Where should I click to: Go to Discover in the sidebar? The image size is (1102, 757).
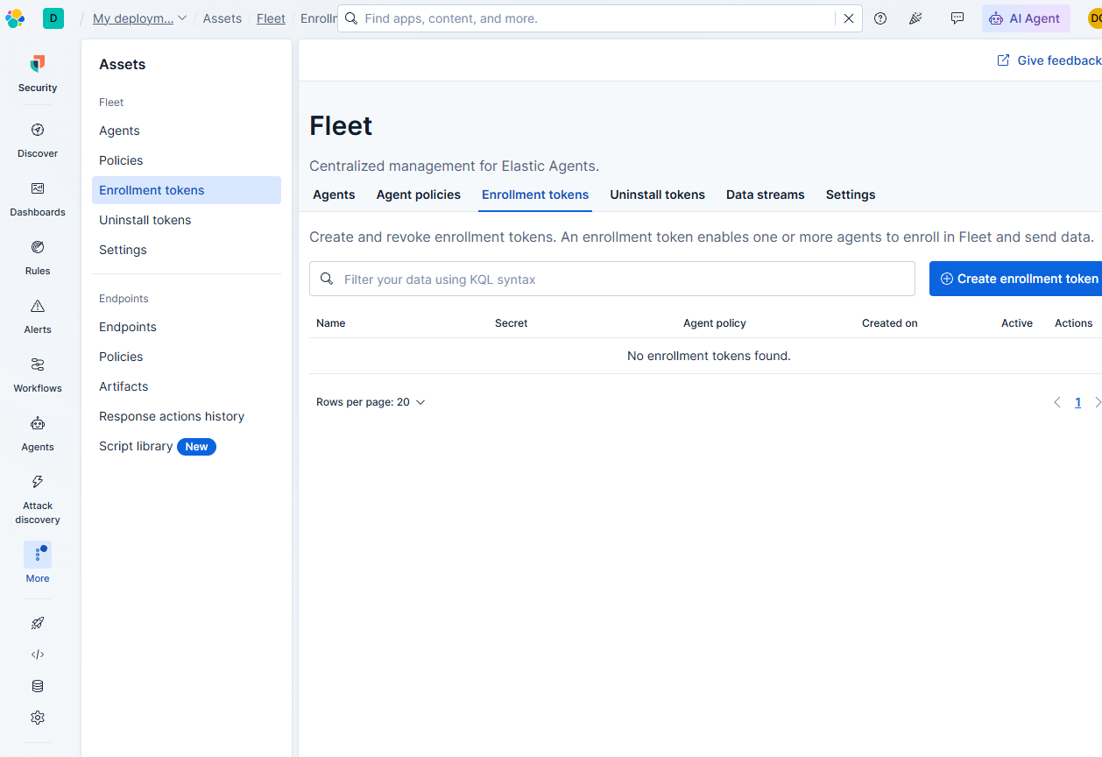(x=38, y=140)
